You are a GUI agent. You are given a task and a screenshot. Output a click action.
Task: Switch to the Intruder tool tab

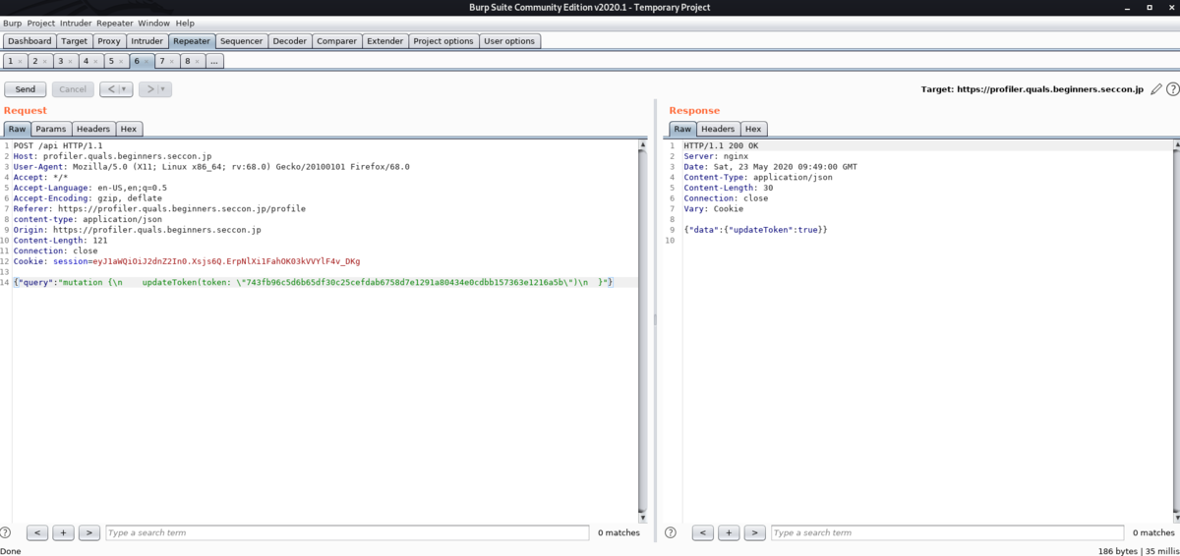147,41
